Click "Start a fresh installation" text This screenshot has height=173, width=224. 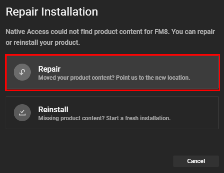click(x=138, y=118)
